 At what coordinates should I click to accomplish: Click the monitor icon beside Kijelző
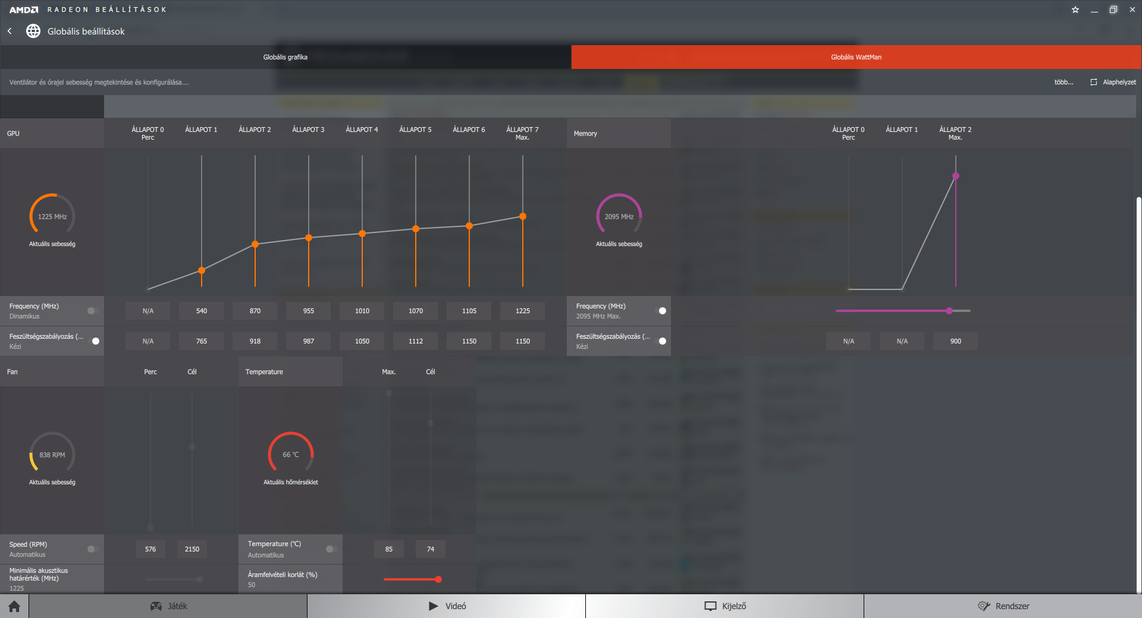tap(710, 606)
